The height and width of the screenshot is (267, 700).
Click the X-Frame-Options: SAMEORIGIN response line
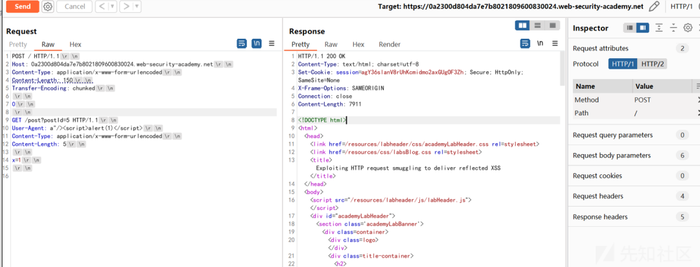click(x=341, y=88)
